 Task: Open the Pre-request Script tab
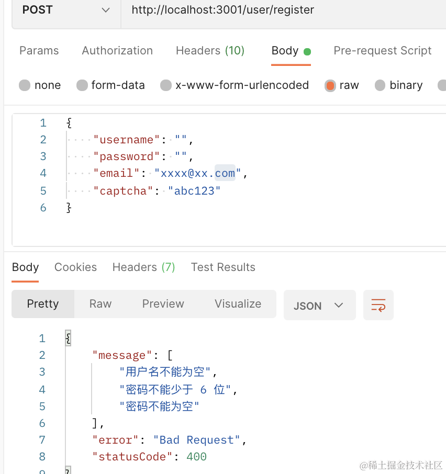382,51
